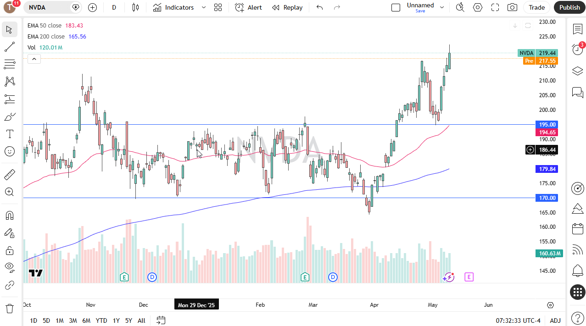Select the ruler measure tool

click(x=9, y=175)
